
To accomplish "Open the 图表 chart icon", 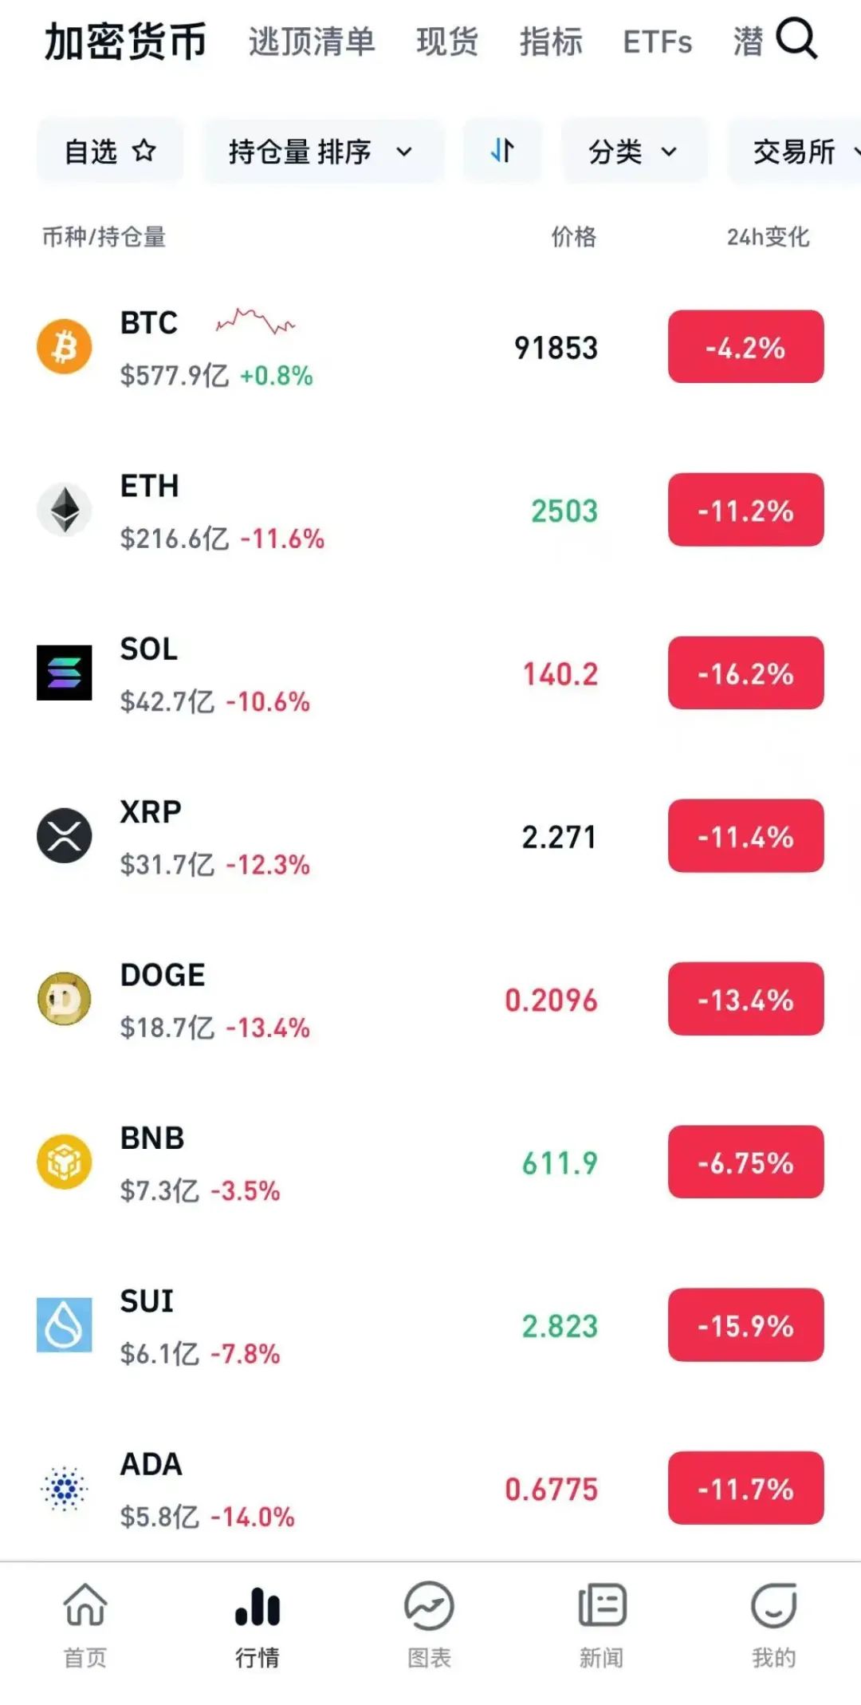I will 429,1607.
